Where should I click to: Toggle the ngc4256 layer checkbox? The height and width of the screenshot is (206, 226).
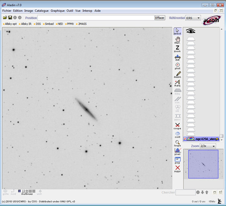pyautogui.click(x=185, y=139)
